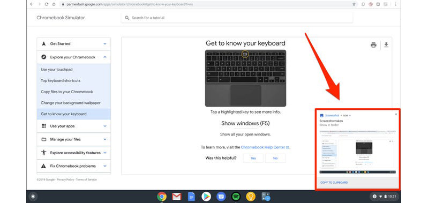The width and height of the screenshot is (428, 203).
Task: Expand the notification dropdown arrow beside 'now'
Action: click(x=350, y=115)
